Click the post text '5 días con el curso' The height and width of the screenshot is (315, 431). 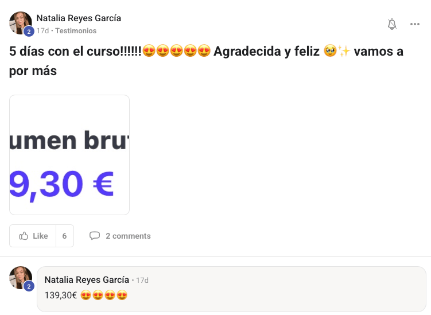[75, 51]
